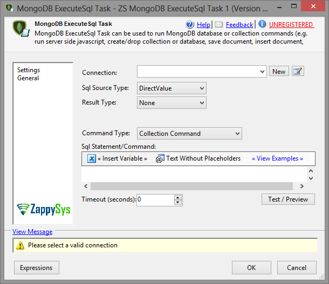Click the Insert Variable icon

tap(92, 158)
